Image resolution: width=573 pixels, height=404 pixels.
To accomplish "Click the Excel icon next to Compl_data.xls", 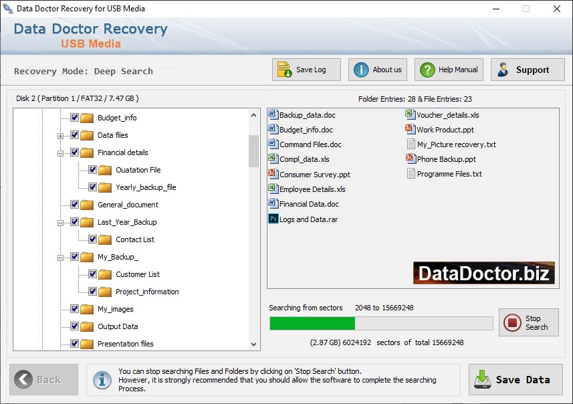I will coord(273,159).
